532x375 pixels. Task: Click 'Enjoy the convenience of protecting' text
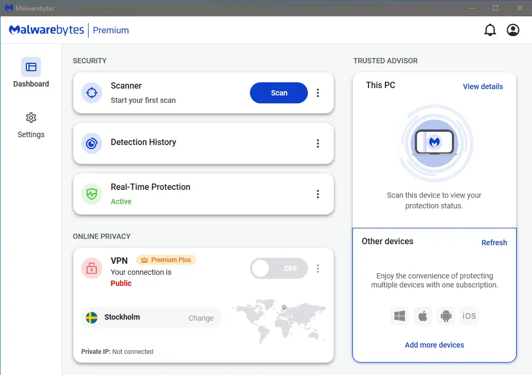tap(434, 280)
